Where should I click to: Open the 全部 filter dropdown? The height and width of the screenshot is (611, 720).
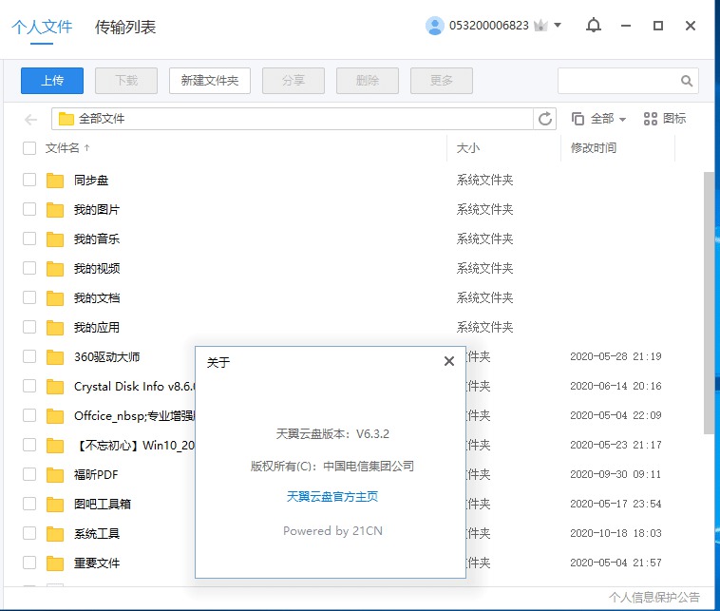click(x=599, y=119)
